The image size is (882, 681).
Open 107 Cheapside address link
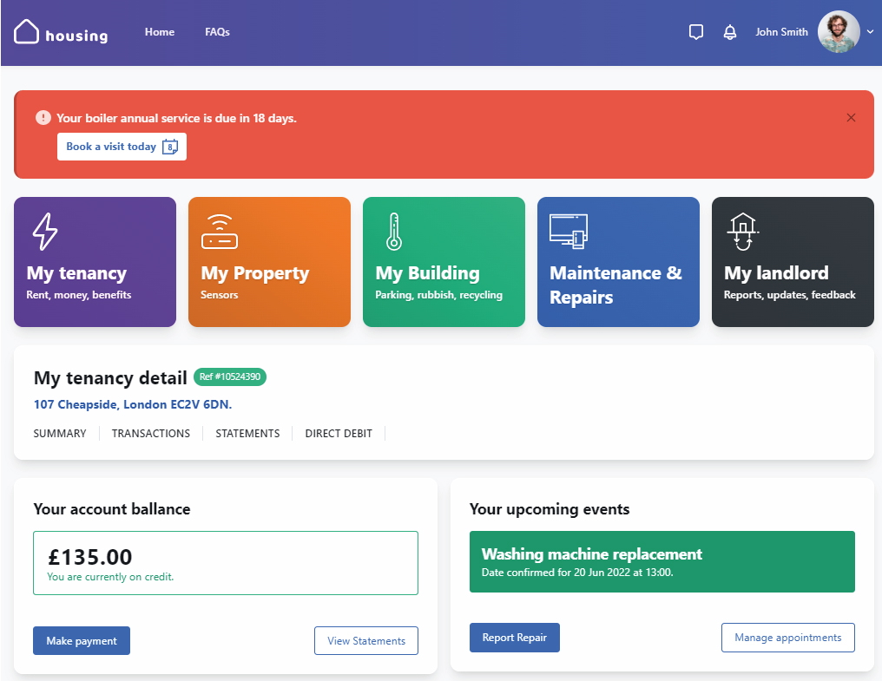(x=133, y=404)
